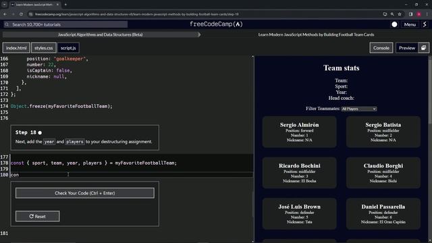Open the JavaScript Algorithms and Data Structures breadcrumb
Viewport: 432px width, 243px height.
tap(101, 34)
